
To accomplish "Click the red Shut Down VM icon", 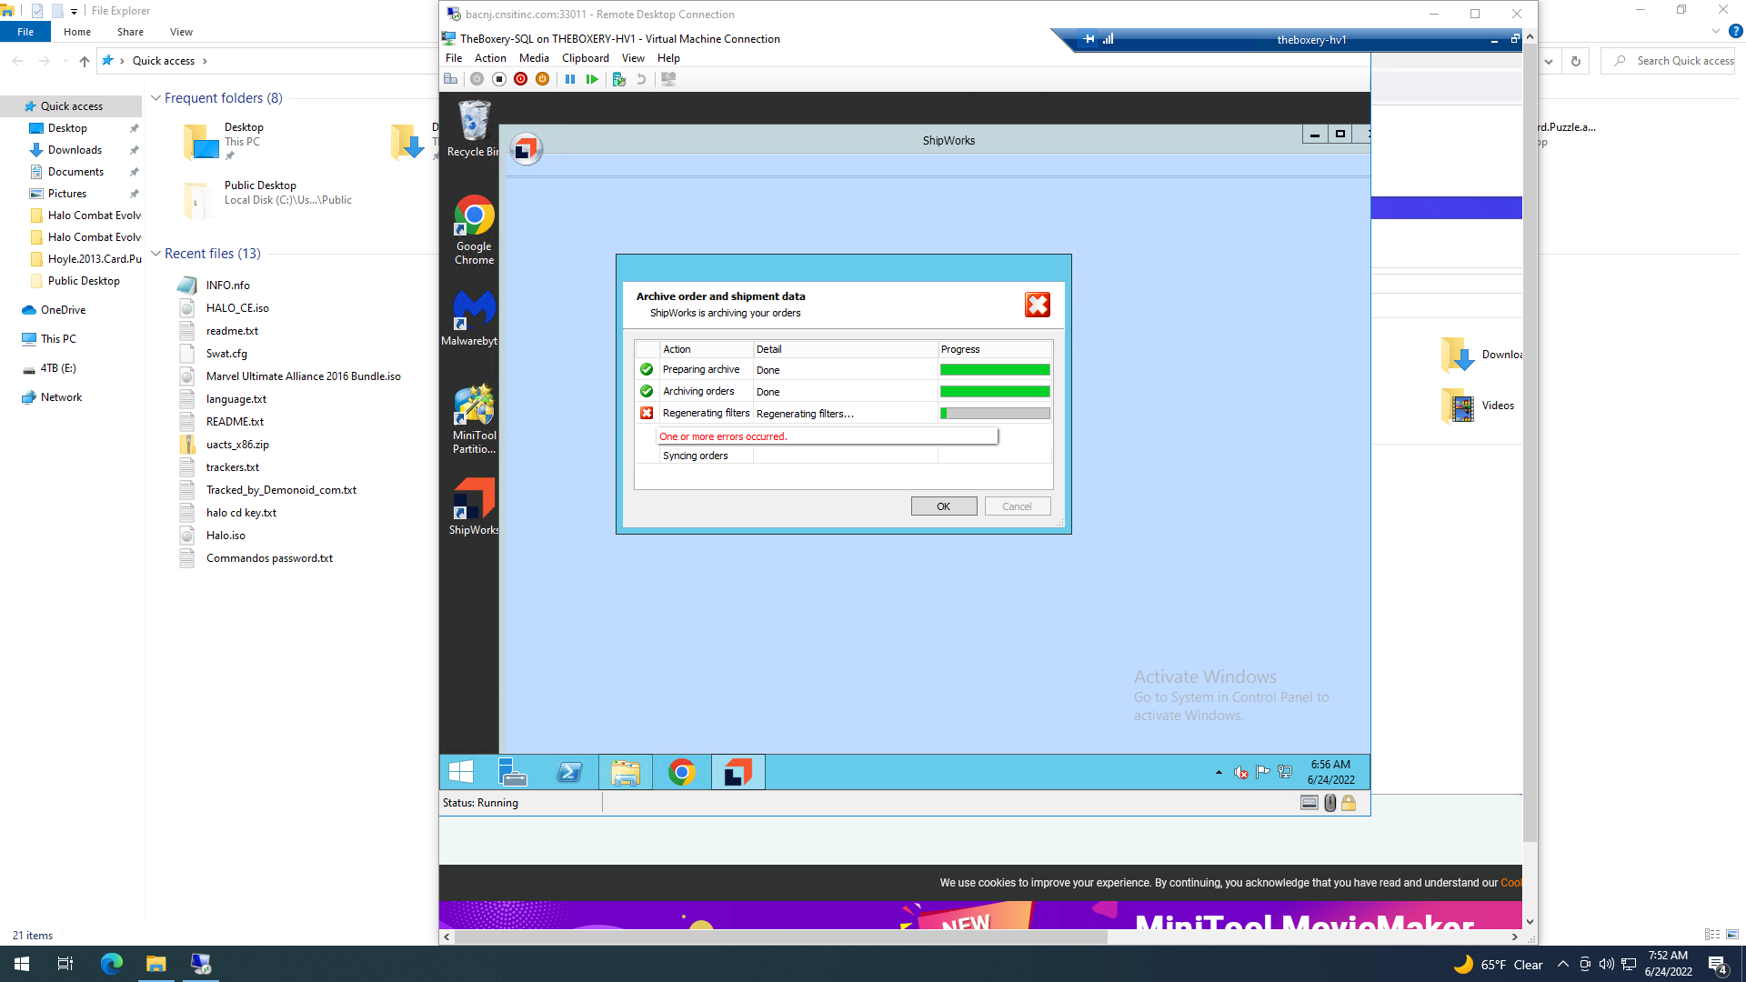I will (x=520, y=79).
